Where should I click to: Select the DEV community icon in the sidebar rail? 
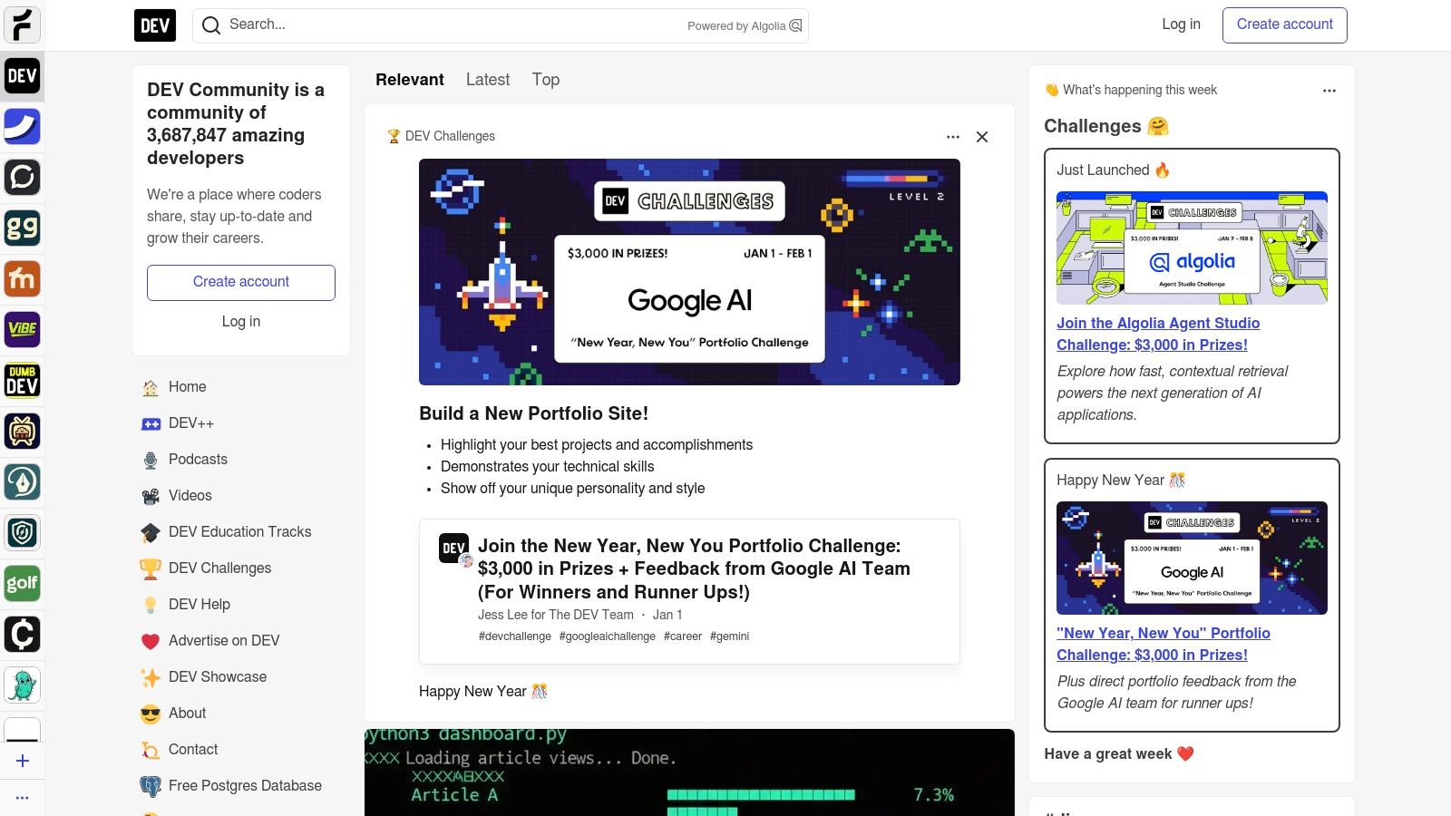click(x=23, y=77)
